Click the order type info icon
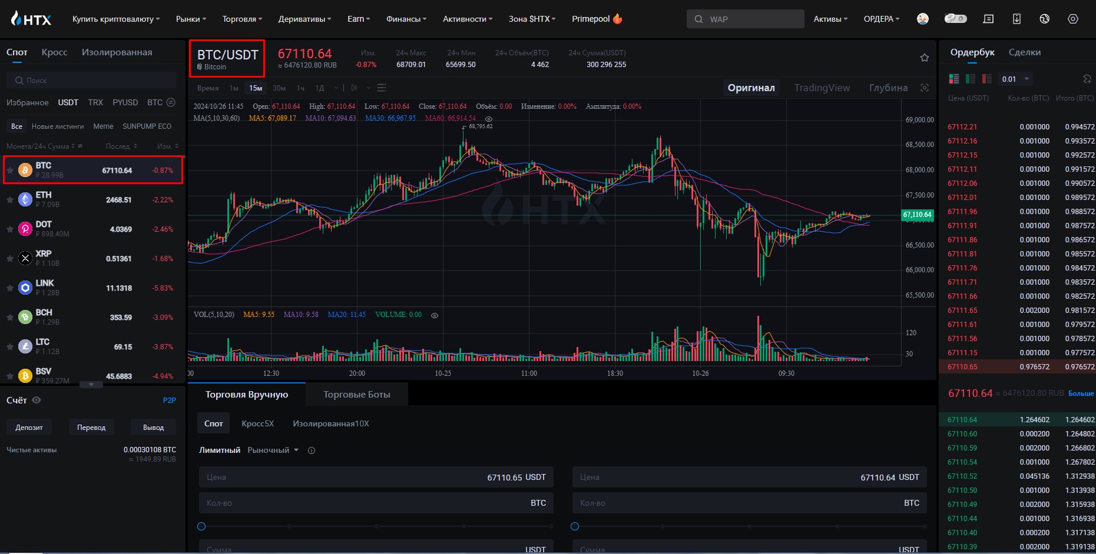This screenshot has height=554, width=1096. 312,450
